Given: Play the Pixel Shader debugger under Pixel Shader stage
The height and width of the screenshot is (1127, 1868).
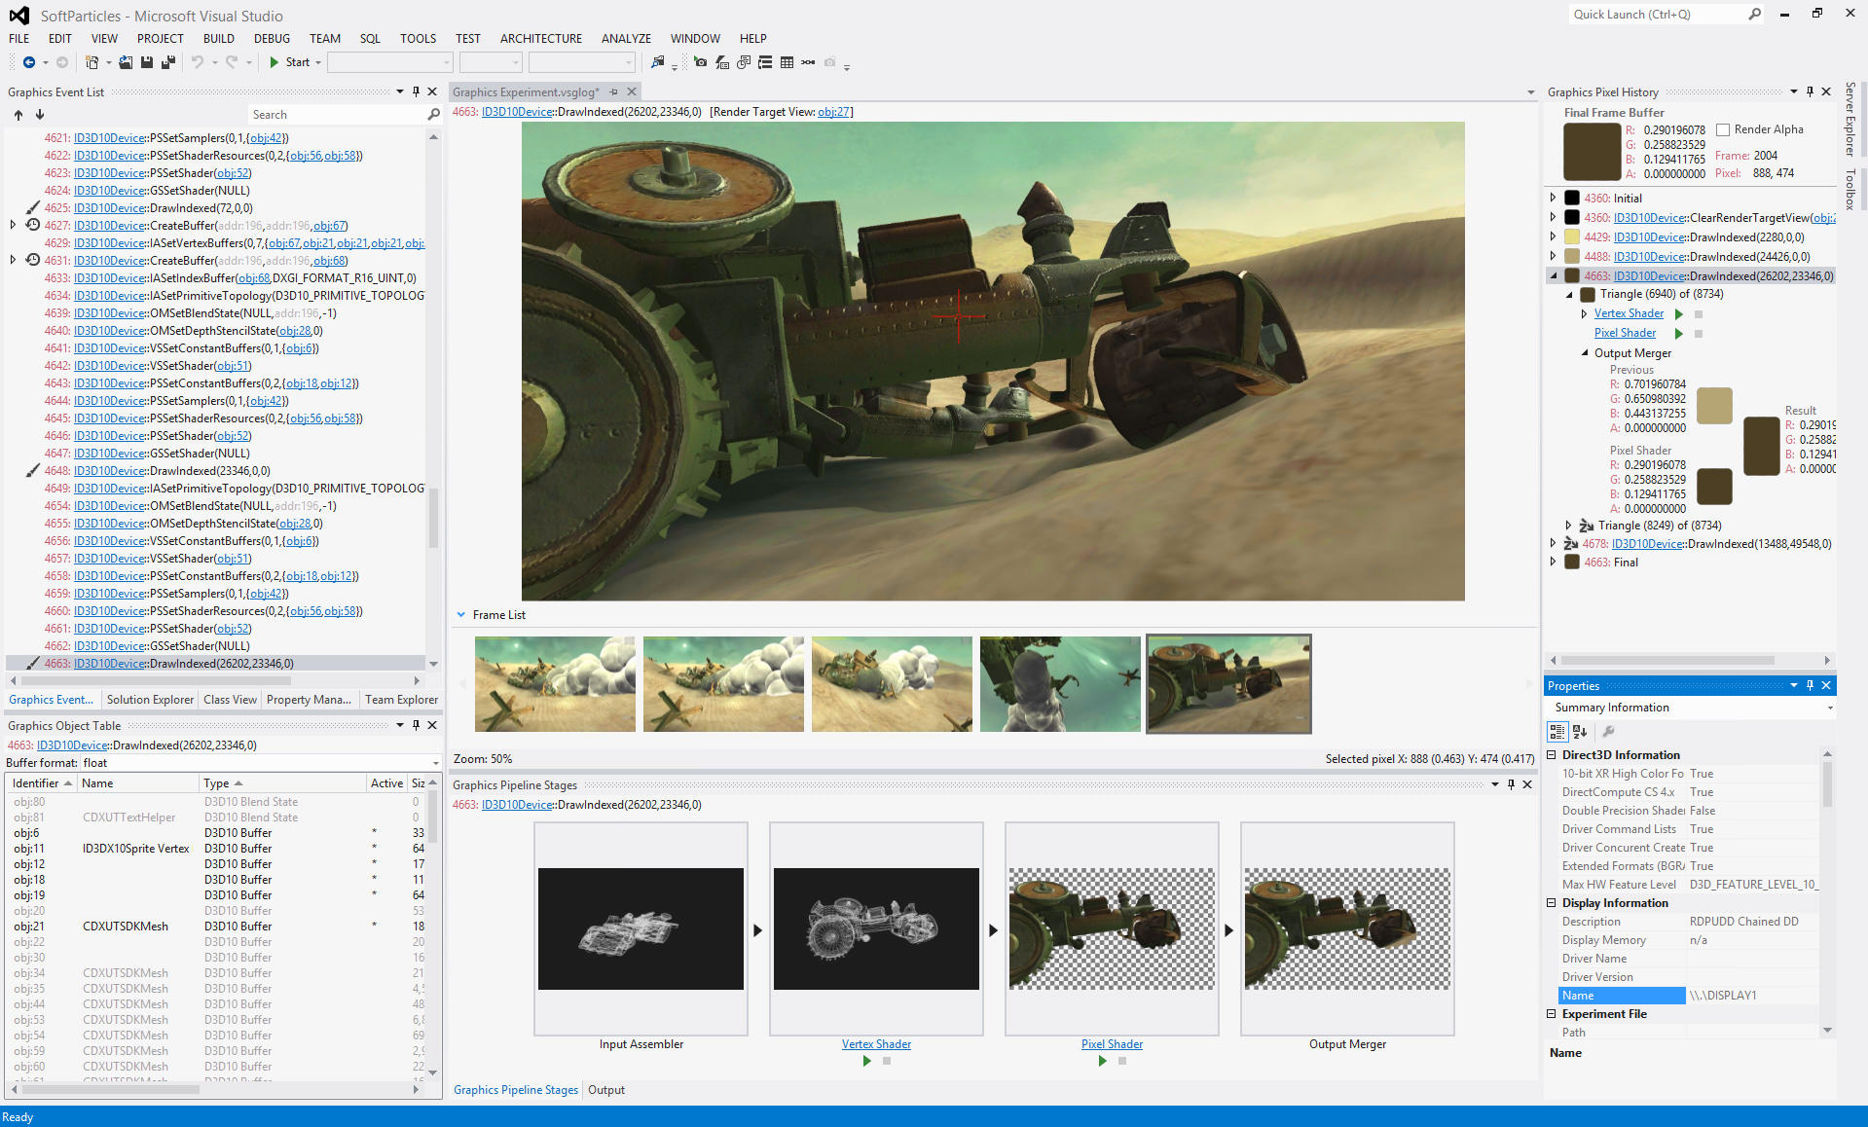Looking at the screenshot, I should (x=1103, y=1061).
